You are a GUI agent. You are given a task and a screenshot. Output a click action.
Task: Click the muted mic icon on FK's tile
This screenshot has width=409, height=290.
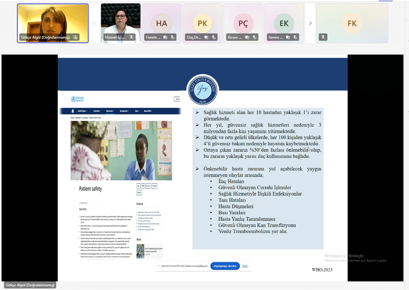(323, 37)
